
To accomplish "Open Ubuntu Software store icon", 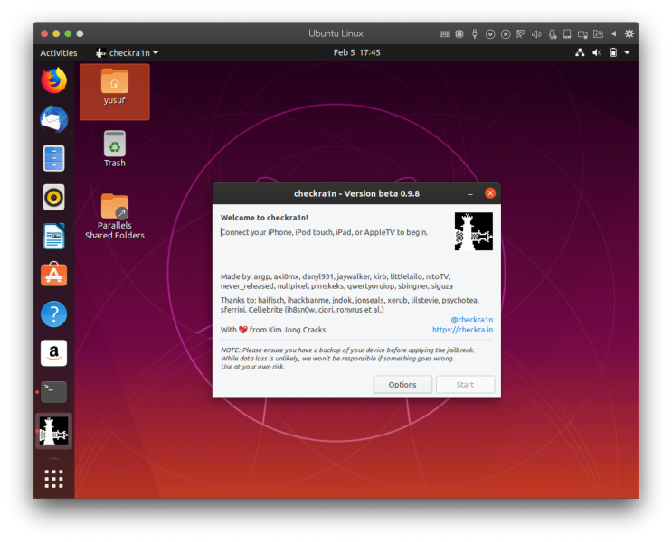I will [x=53, y=275].
